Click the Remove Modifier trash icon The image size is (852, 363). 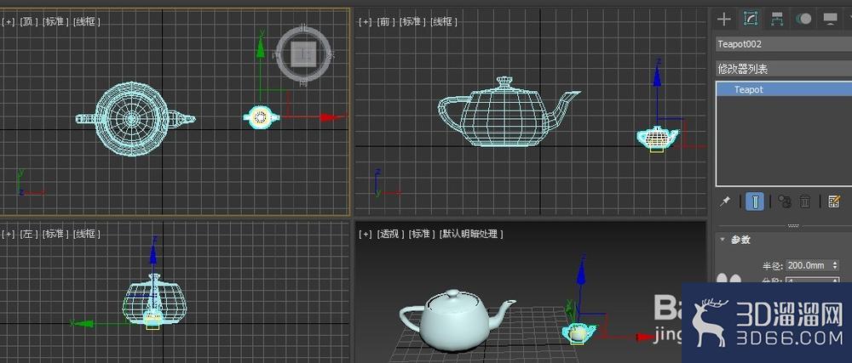[x=805, y=201]
